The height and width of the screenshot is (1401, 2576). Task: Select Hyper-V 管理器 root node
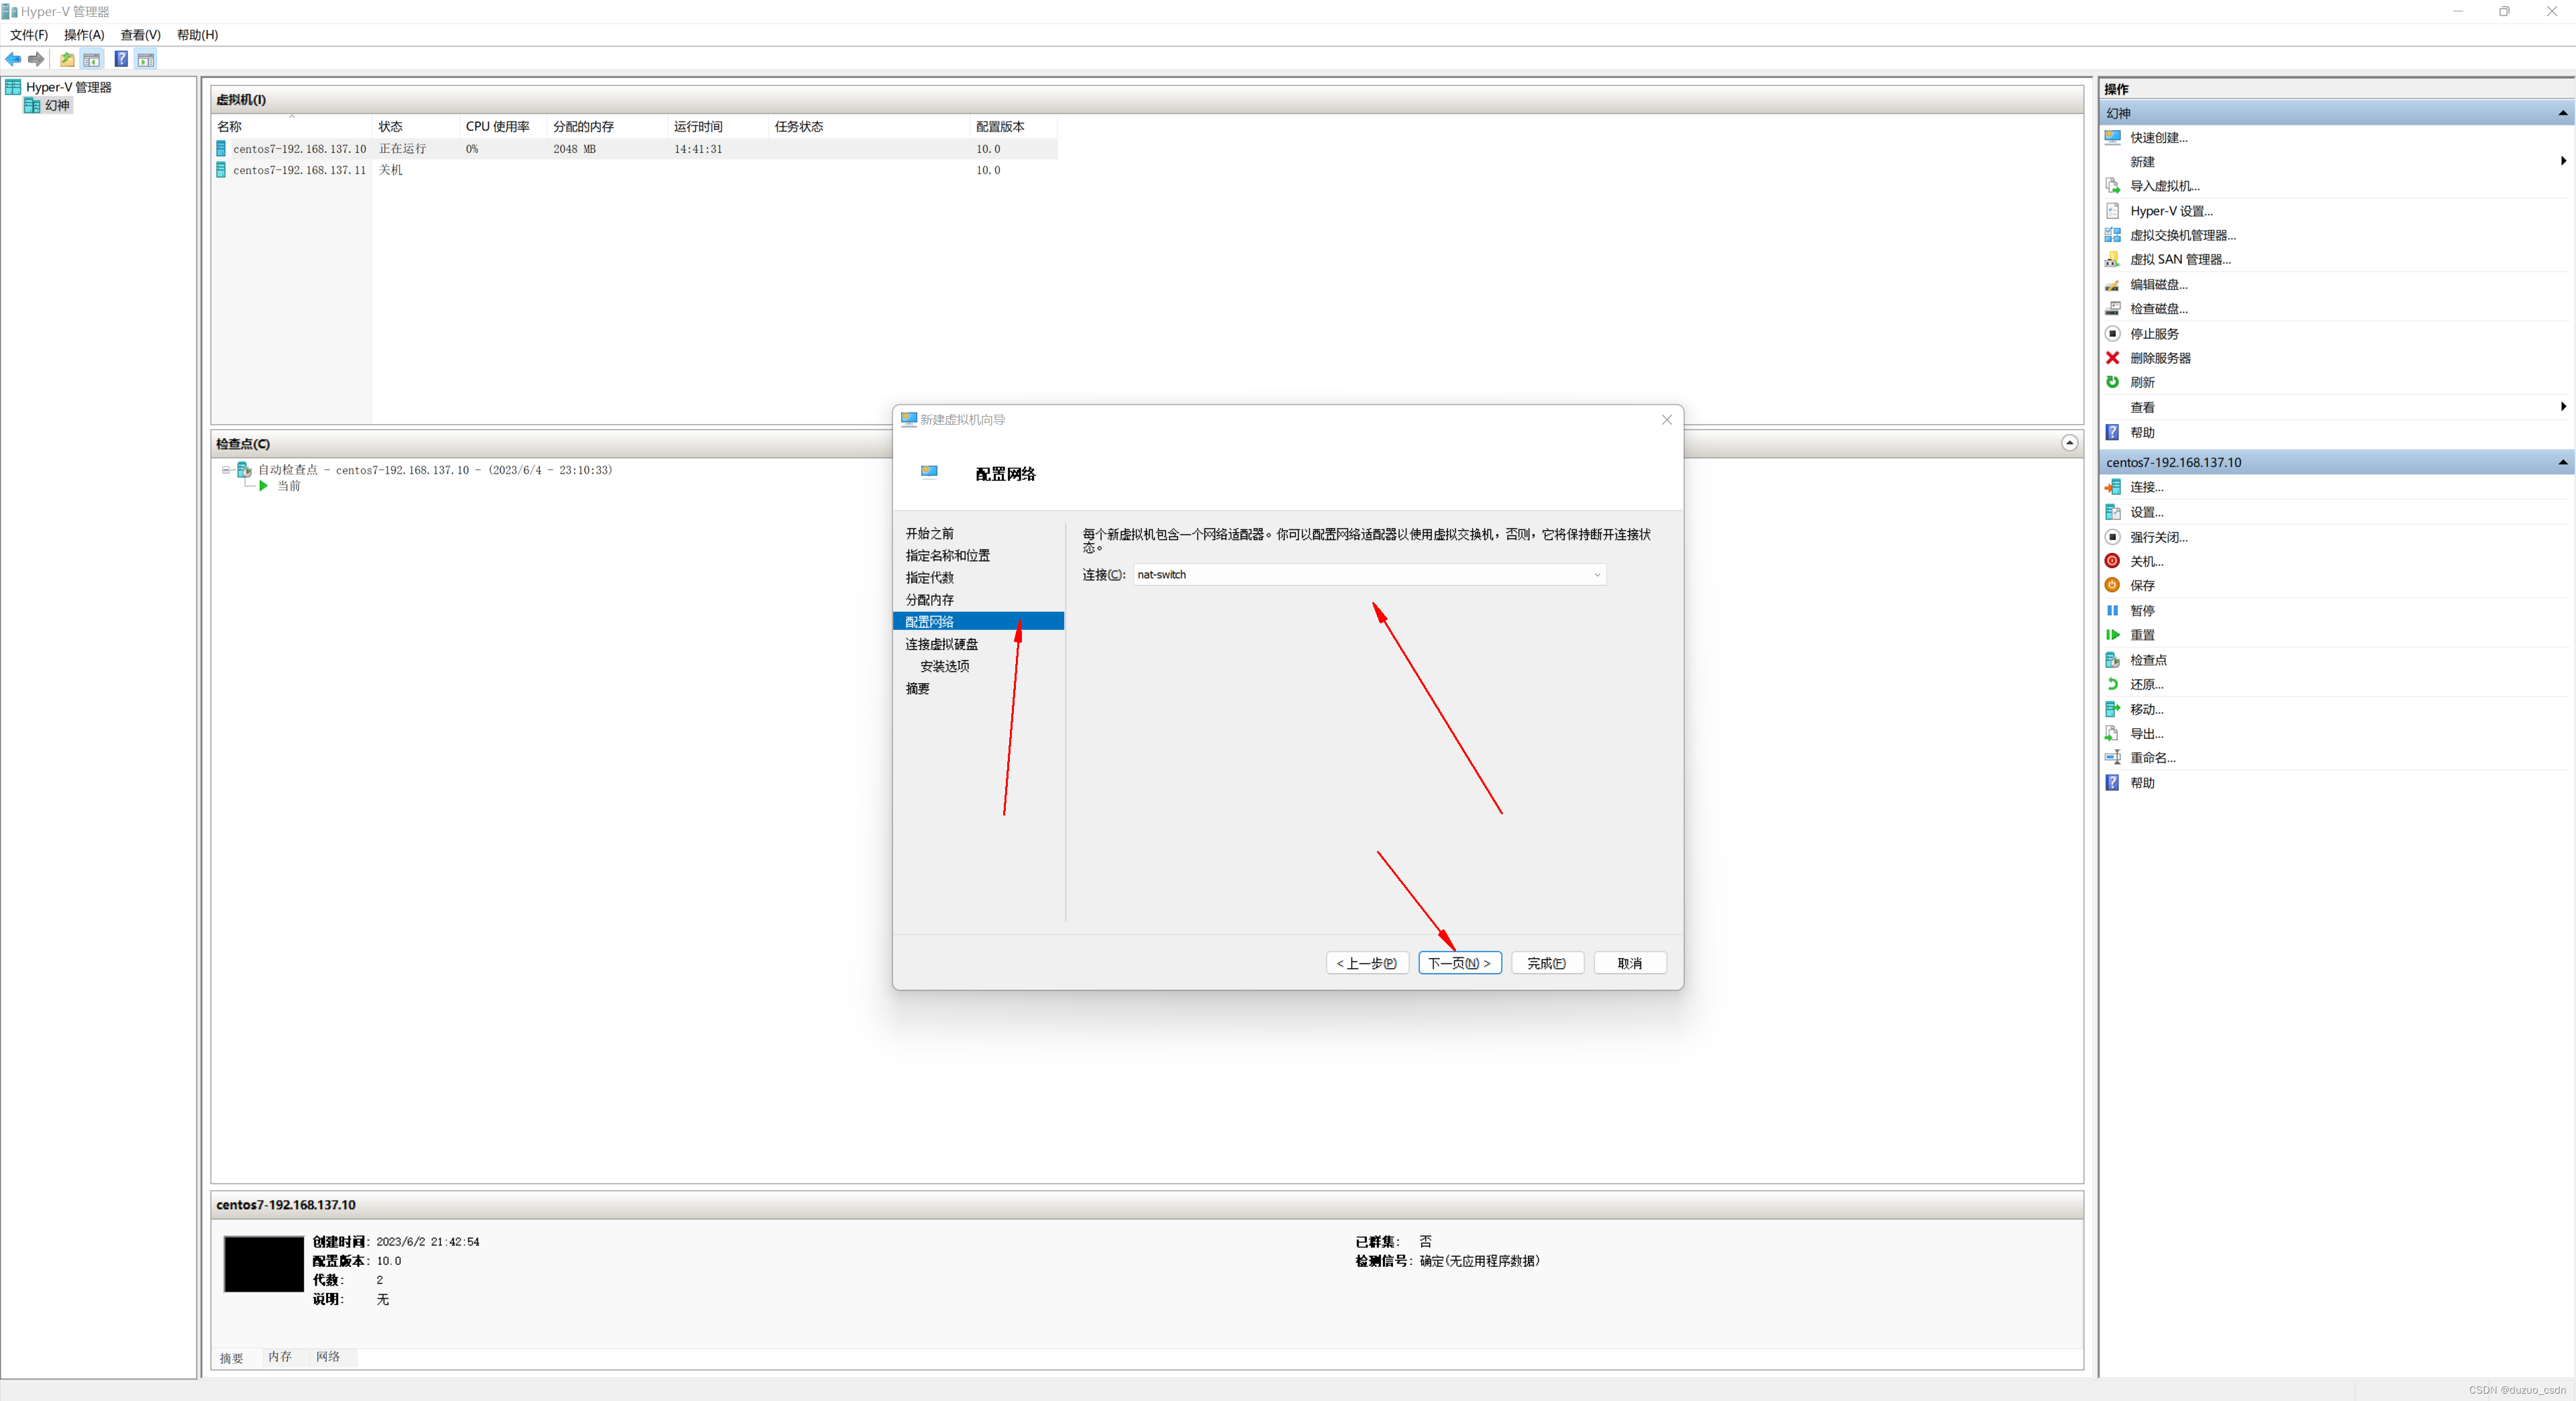pos(67,87)
